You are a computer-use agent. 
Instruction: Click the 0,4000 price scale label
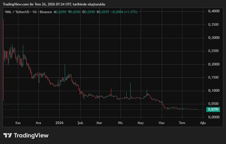tap(214, 11)
